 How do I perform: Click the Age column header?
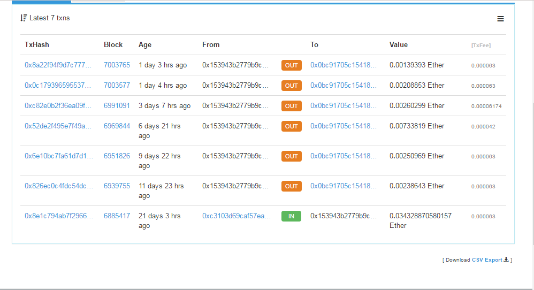[145, 45]
